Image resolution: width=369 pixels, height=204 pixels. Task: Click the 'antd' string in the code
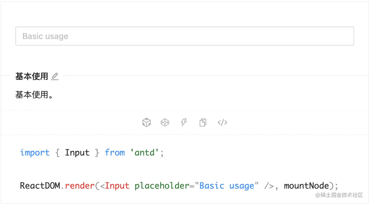coord(145,153)
